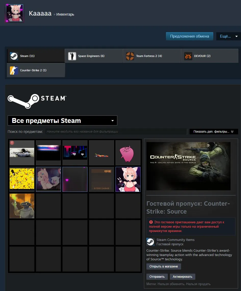
Task: Click the red warning badge on the Counter-Strike item
Action: pyautogui.click(x=12, y=143)
